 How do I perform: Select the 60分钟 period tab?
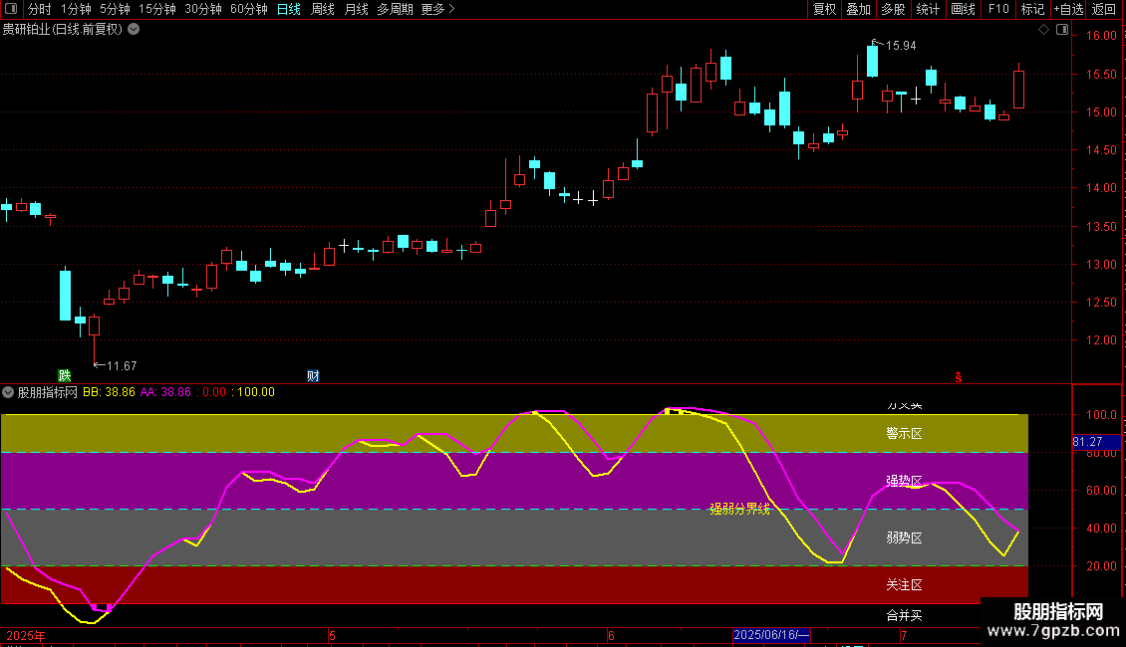pos(249,9)
